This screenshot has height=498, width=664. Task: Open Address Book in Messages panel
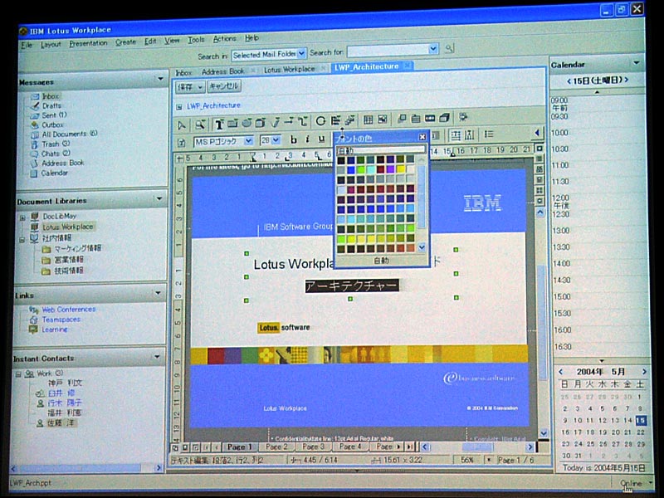click(x=63, y=163)
